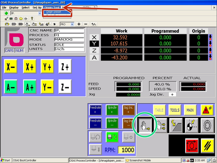Viewport: 217px width, 163px height.
Task: Toggle spindle clockwise rotation button
Action: tap(95, 137)
